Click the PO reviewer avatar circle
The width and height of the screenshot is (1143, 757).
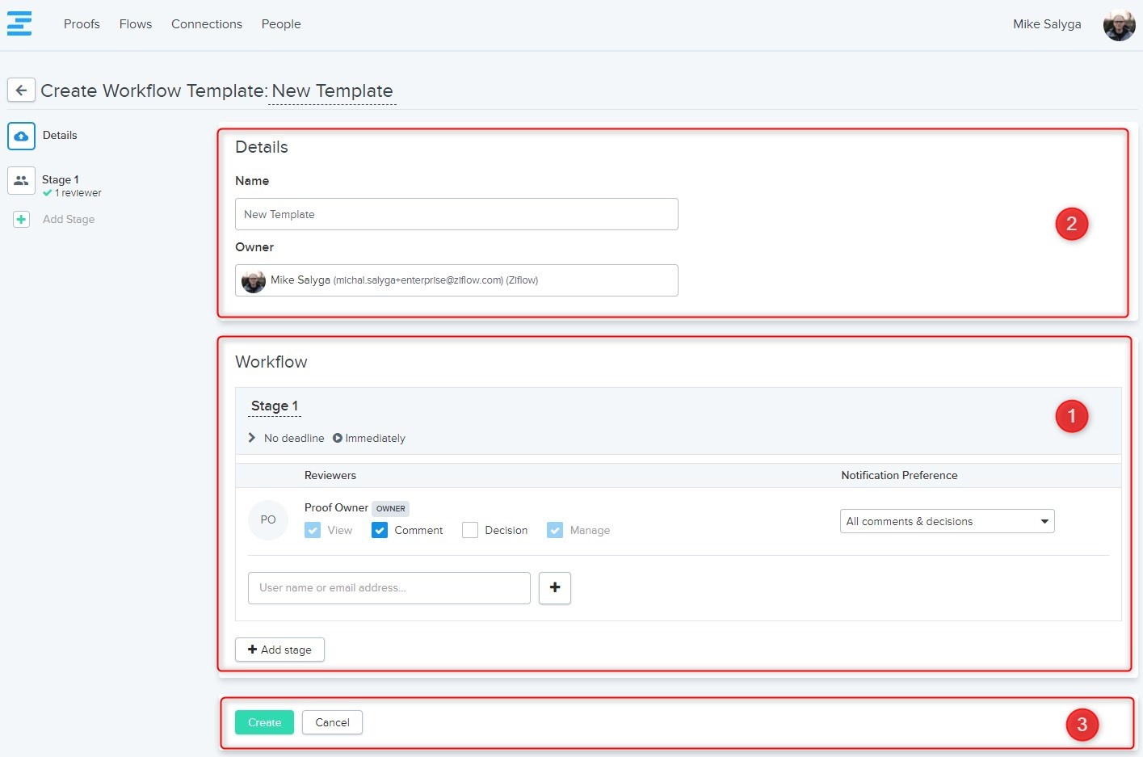pos(268,520)
